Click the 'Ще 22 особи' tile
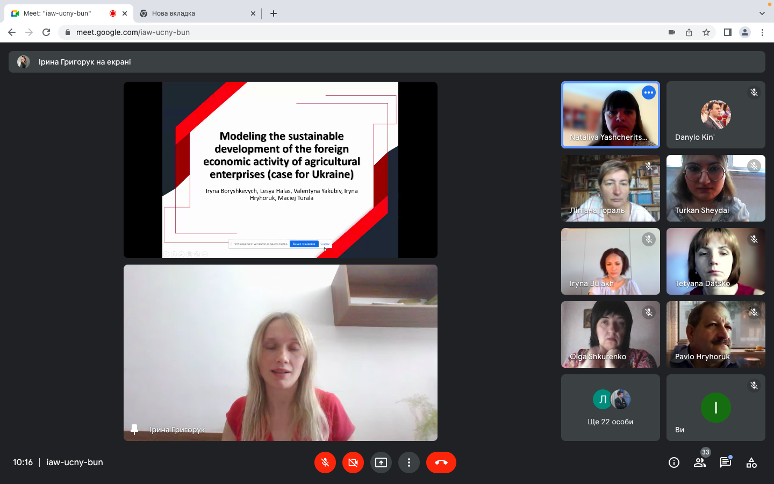This screenshot has width=774, height=484. (610, 408)
